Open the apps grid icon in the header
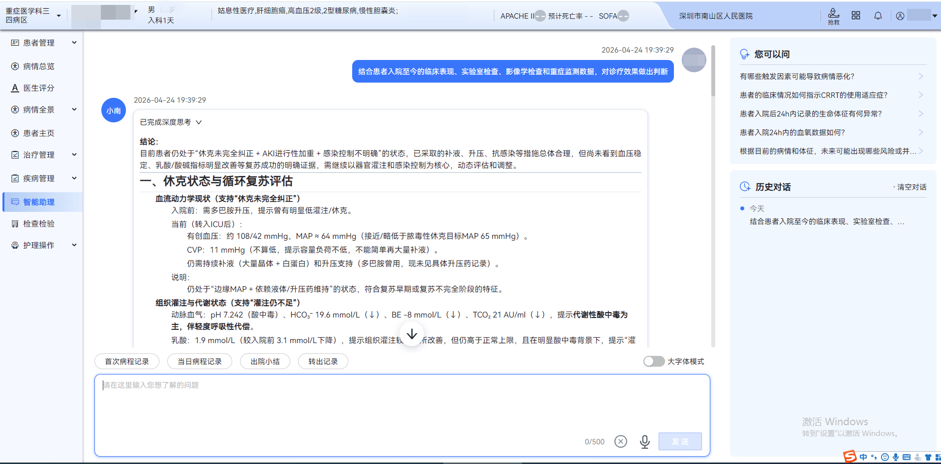Viewport: 941px width, 464px height. point(855,15)
